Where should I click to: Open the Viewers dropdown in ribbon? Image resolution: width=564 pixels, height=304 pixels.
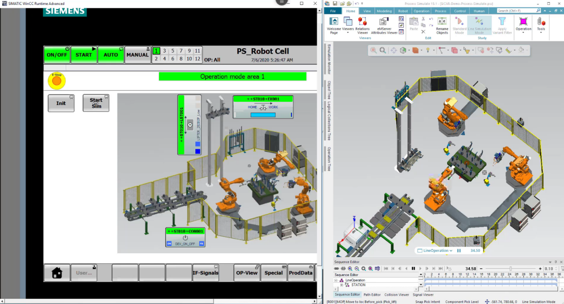pos(348,25)
